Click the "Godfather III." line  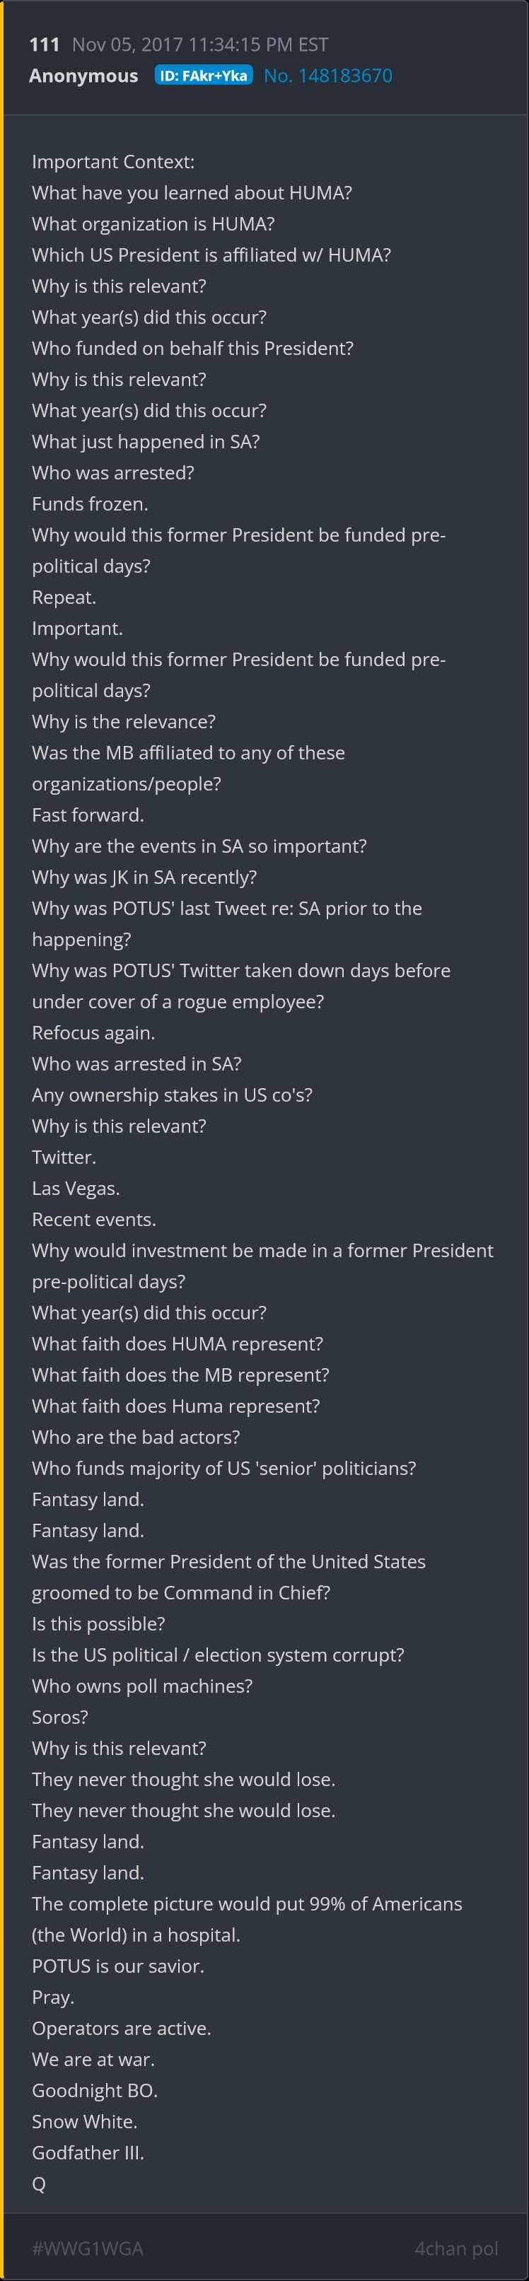tap(88, 2152)
